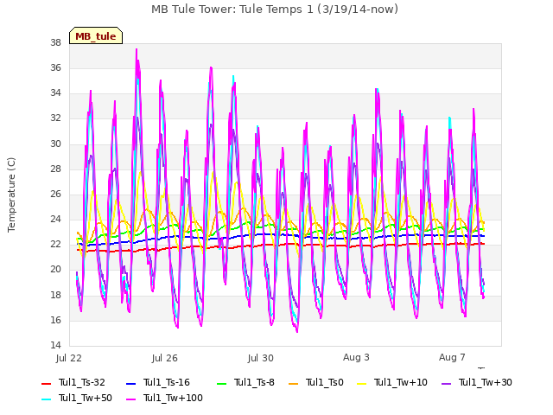553x415 pixels.
Task: Click the Tul1_Tw+50 legend label
Action: [x=86, y=398]
